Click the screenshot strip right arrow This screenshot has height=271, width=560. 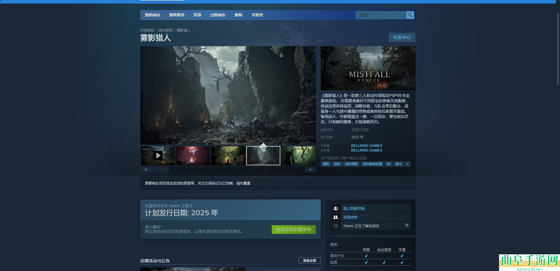310,169
